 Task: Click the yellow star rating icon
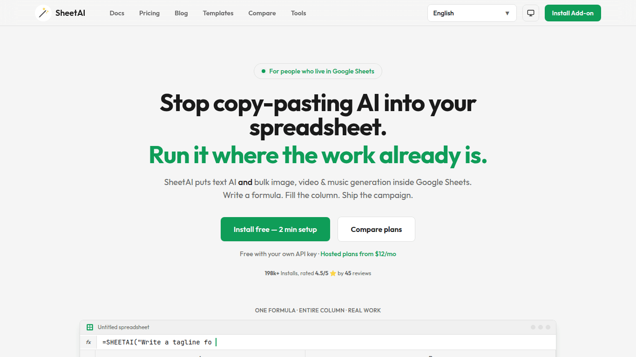tap(333, 273)
